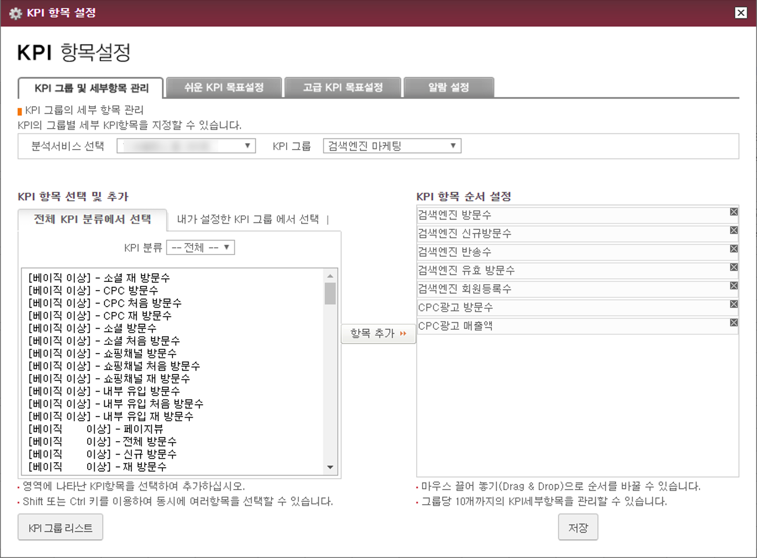The width and height of the screenshot is (757, 558).
Task: Open the 분석서비스 선택 dropdown
Action: pyautogui.click(x=186, y=146)
